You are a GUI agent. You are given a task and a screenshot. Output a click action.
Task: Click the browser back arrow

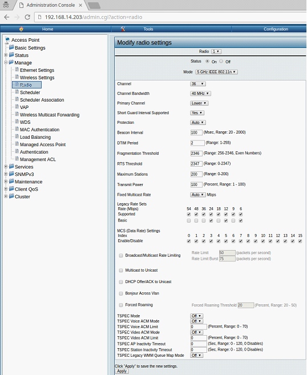[7, 17]
